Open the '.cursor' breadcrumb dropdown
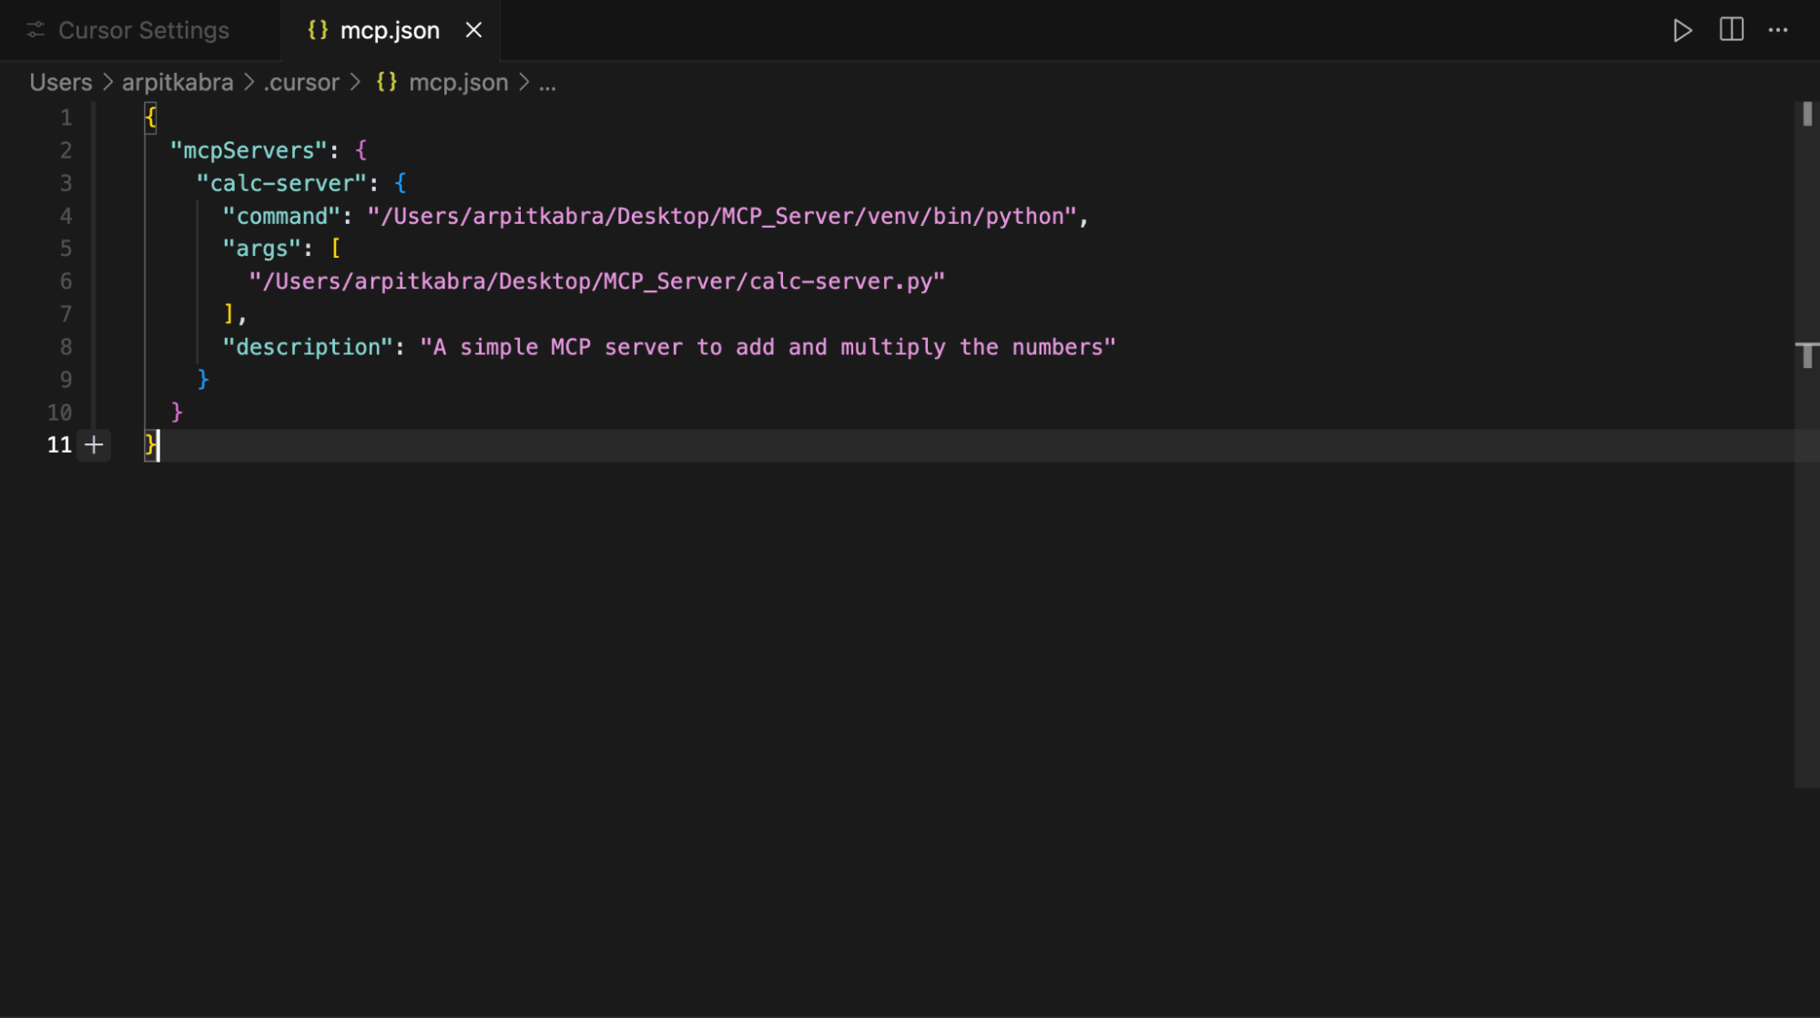This screenshot has height=1018, width=1820. point(301,82)
